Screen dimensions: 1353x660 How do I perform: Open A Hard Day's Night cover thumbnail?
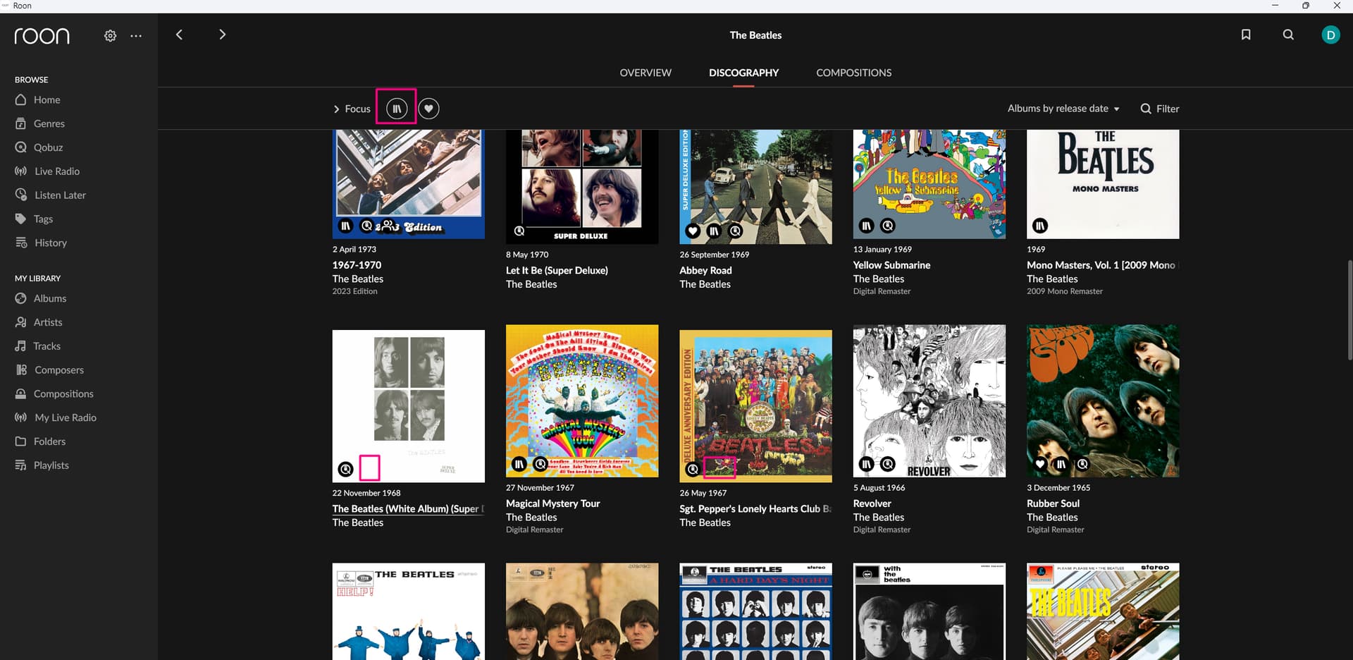click(x=755, y=611)
